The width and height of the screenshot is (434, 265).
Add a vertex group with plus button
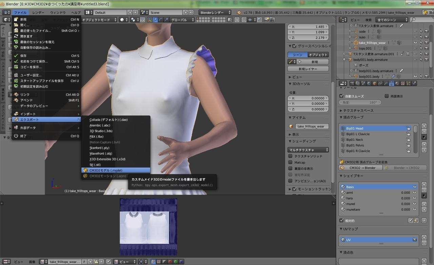coord(424,126)
